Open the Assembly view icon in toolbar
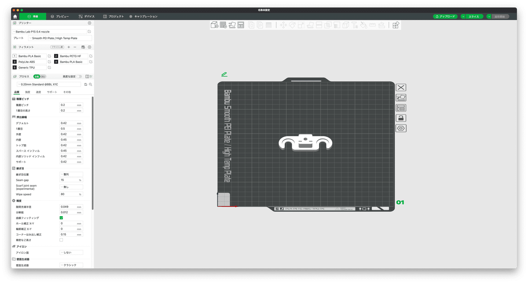This screenshot has width=528, height=283. 396,25
